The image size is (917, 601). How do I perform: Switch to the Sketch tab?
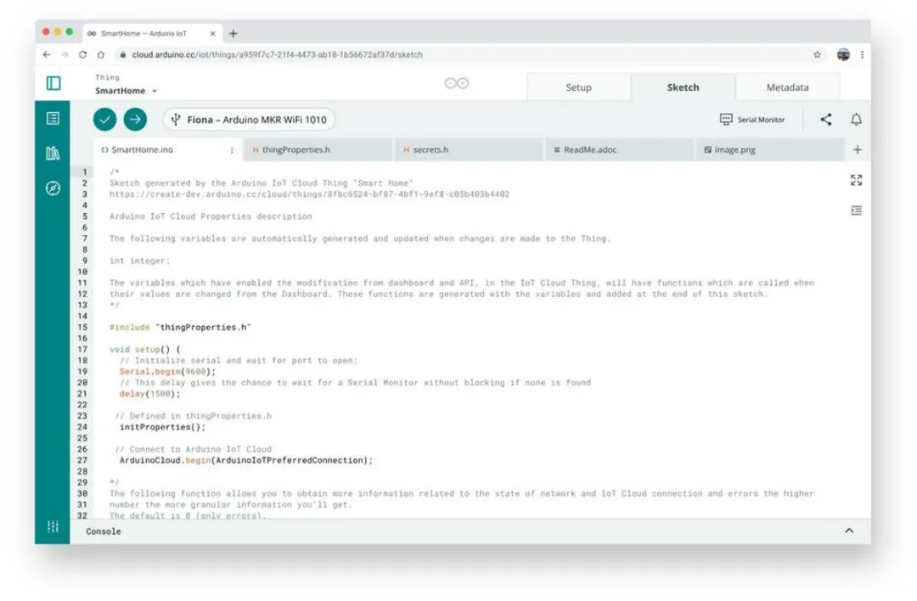coord(683,87)
